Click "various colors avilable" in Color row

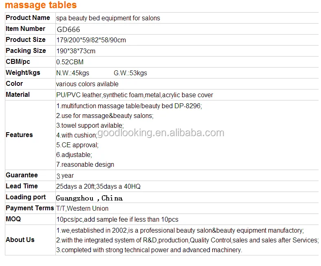click(87, 84)
